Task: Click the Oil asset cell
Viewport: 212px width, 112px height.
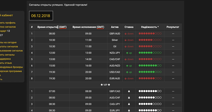Action: pos(115,46)
